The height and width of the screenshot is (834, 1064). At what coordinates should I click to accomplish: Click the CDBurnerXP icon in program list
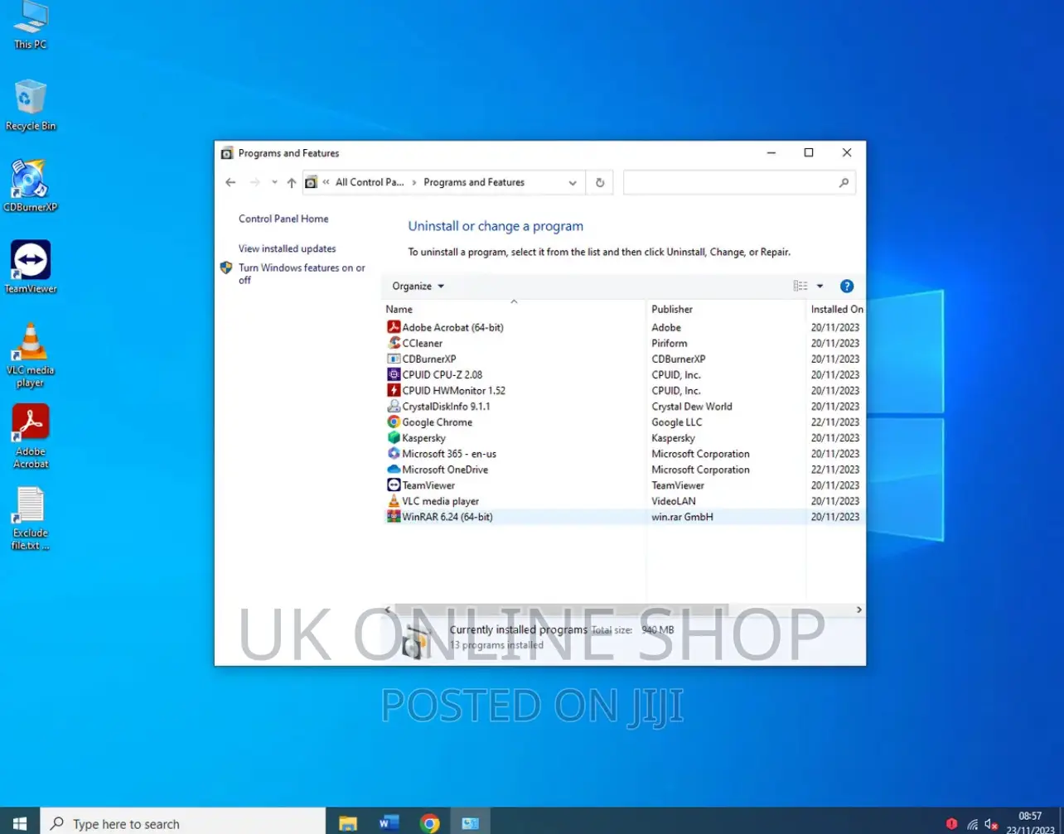tap(394, 359)
